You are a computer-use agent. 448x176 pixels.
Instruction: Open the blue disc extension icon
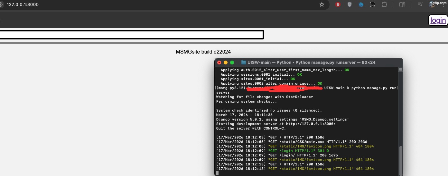(x=361, y=4)
